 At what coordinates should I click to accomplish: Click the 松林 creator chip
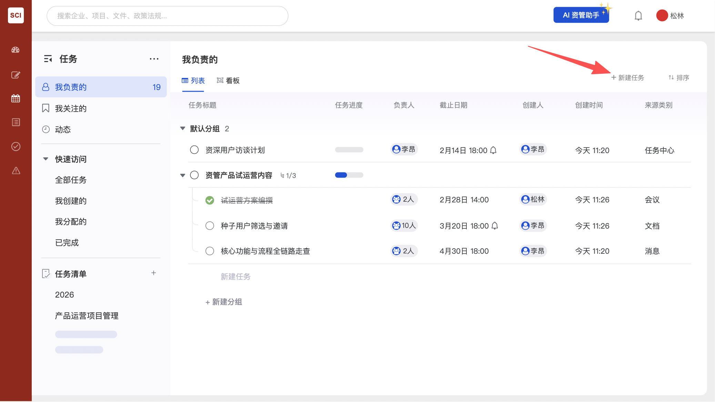533,199
